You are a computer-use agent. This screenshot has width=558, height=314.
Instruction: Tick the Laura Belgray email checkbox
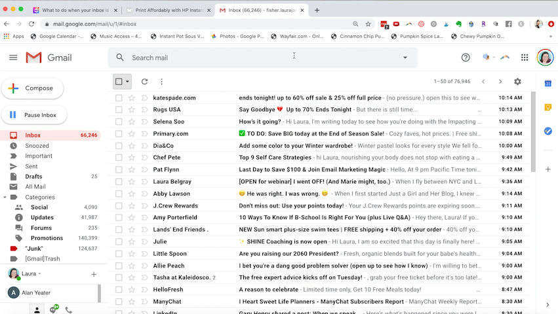coord(119,181)
